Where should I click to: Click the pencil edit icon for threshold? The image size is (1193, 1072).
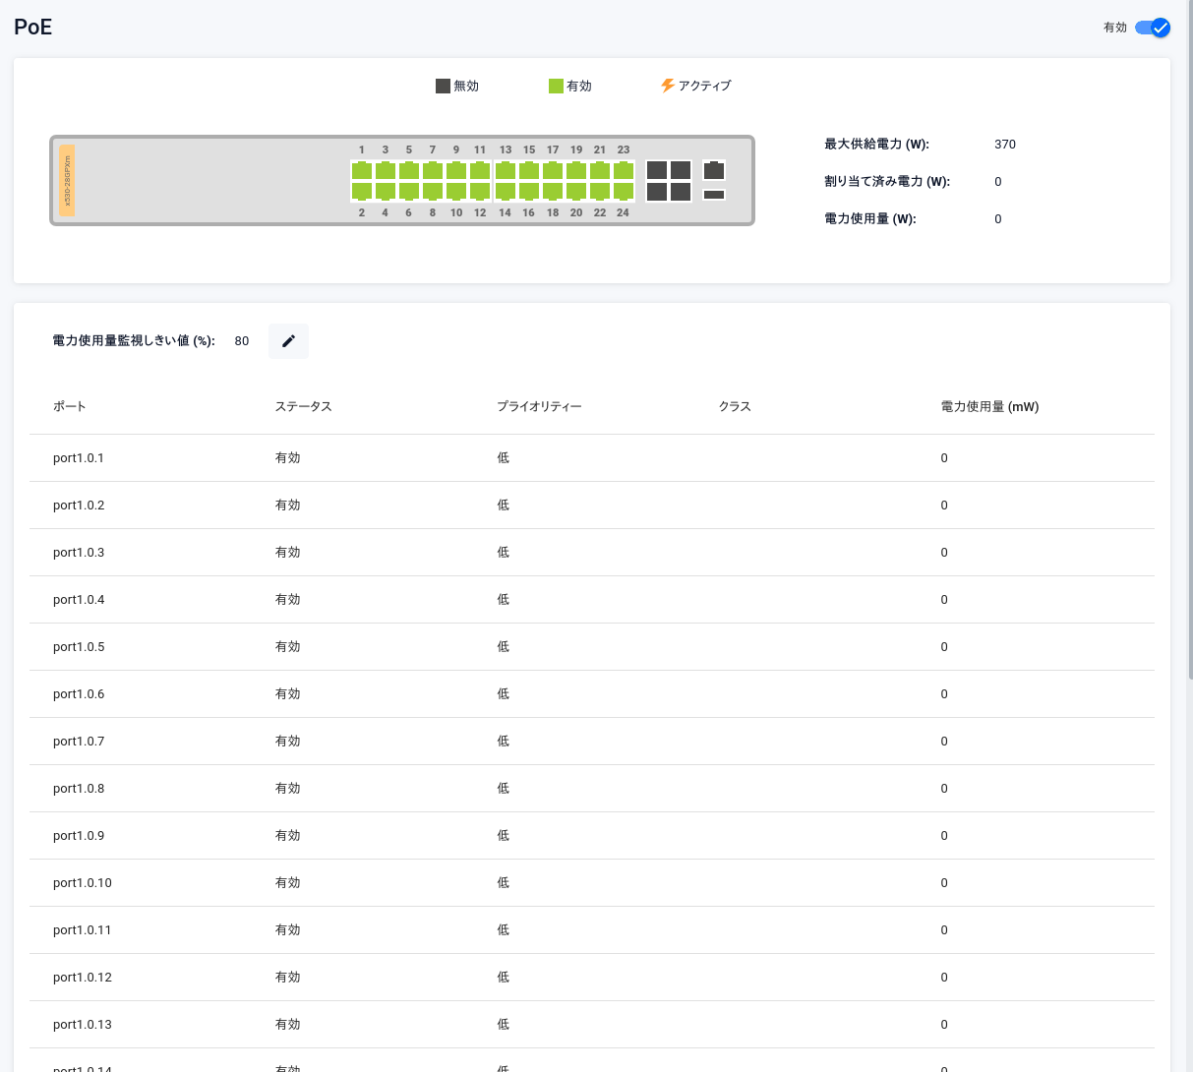pyautogui.click(x=288, y=341)
